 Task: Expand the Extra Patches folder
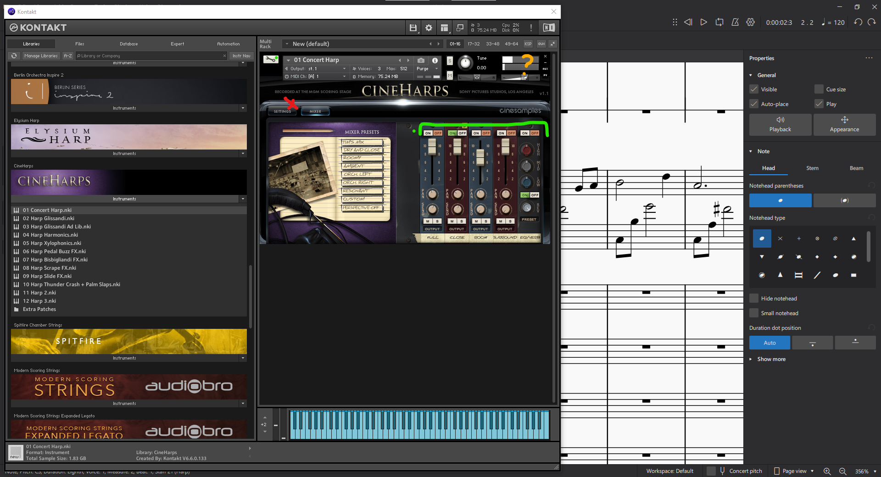click(39, 309)
